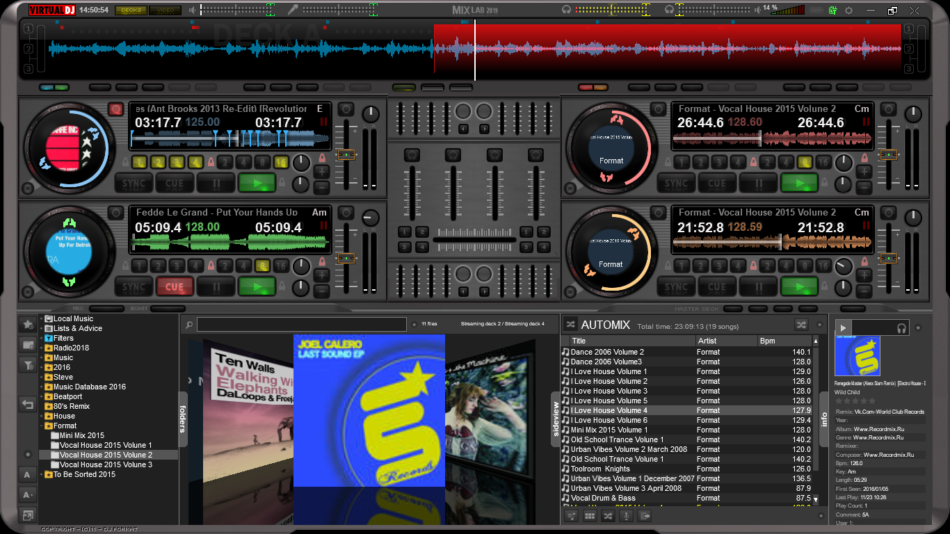Open the settings gear in the top bar
950x534 pixels.
coord(848,10)
